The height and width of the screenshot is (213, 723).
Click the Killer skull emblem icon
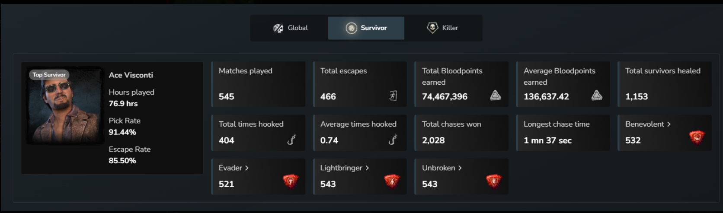coord(432,28)
